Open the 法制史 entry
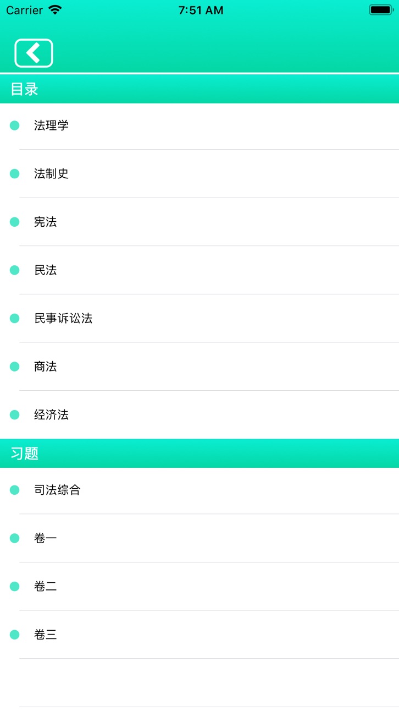 point(199,174)
